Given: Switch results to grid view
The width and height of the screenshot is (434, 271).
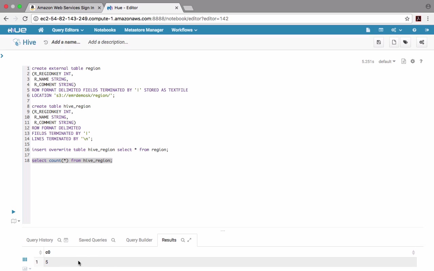Looking at the screenshot, I should pyautogui.click(x=25, y=259).
